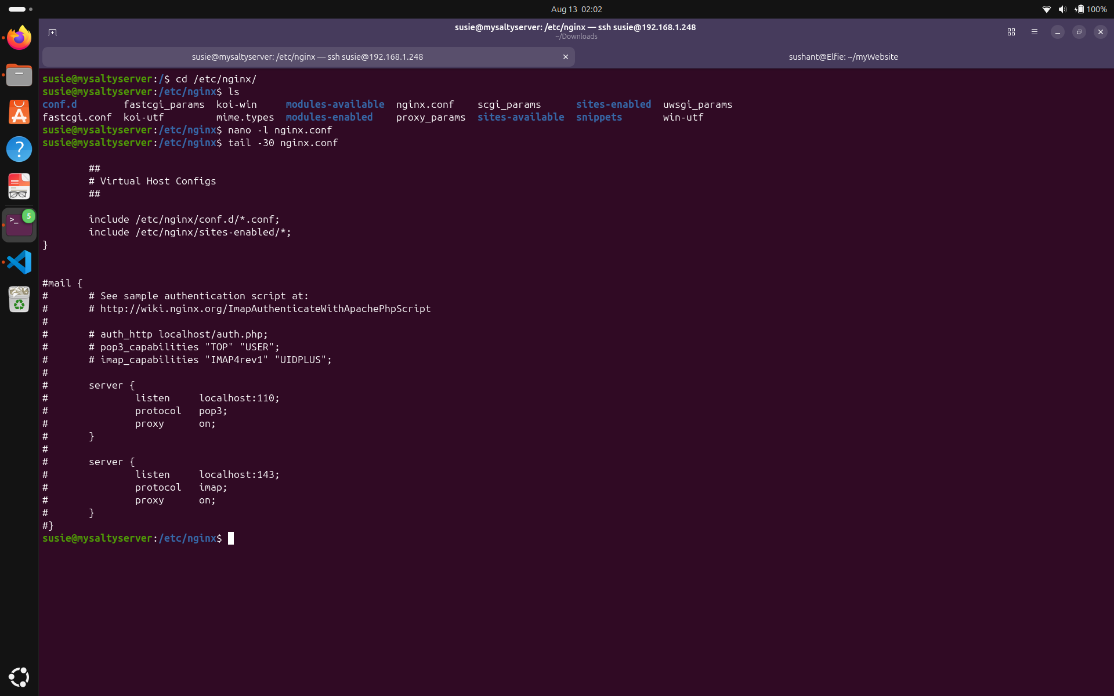This screenshot has height=696, width=1114.
Task: Select the susie@mysaltyserver /etc/nginx tab
Action: tap(308, 57)
